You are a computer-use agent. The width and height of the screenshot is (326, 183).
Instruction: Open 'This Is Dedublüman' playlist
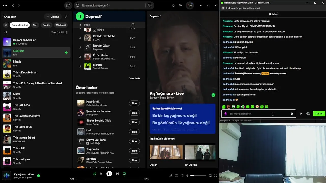tap(36, 74)
